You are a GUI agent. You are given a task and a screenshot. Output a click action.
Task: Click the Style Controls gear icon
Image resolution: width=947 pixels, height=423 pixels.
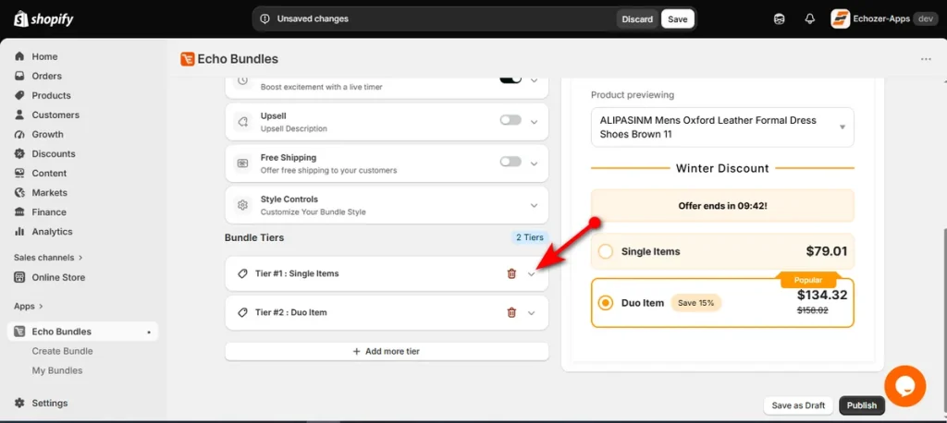(x=243, y=205)
